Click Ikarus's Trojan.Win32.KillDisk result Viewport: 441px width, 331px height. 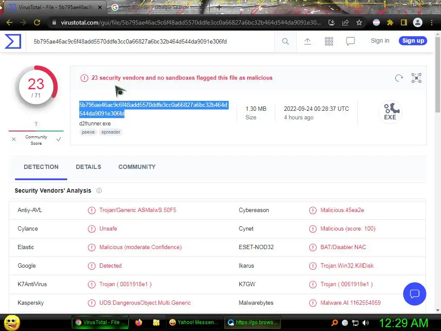pyautogui.click(x=347, y=265)
